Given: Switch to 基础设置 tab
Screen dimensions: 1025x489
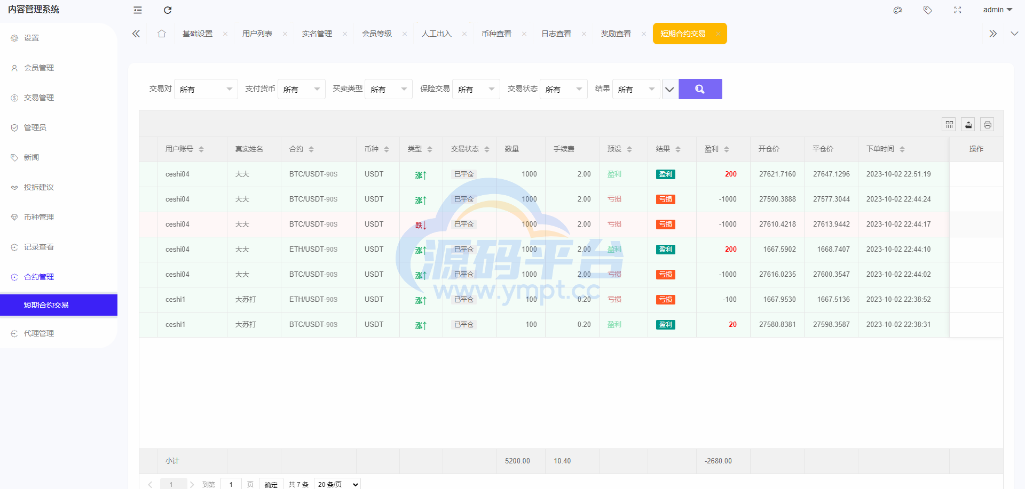Looking at the screenshot, I should 198,34.
